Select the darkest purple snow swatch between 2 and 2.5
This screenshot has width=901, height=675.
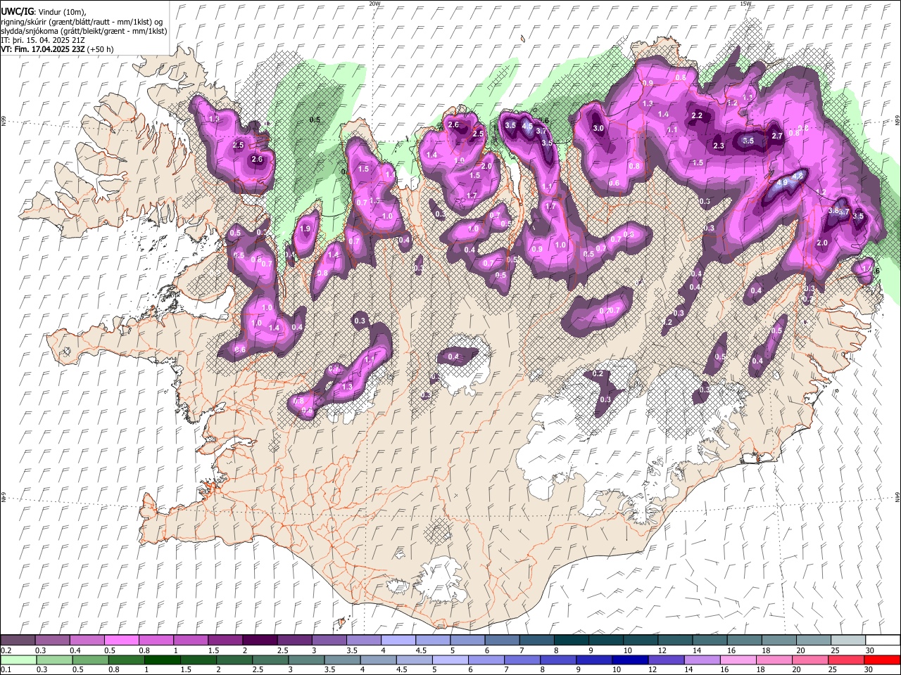pyautogui.click(x=259, y=641)
